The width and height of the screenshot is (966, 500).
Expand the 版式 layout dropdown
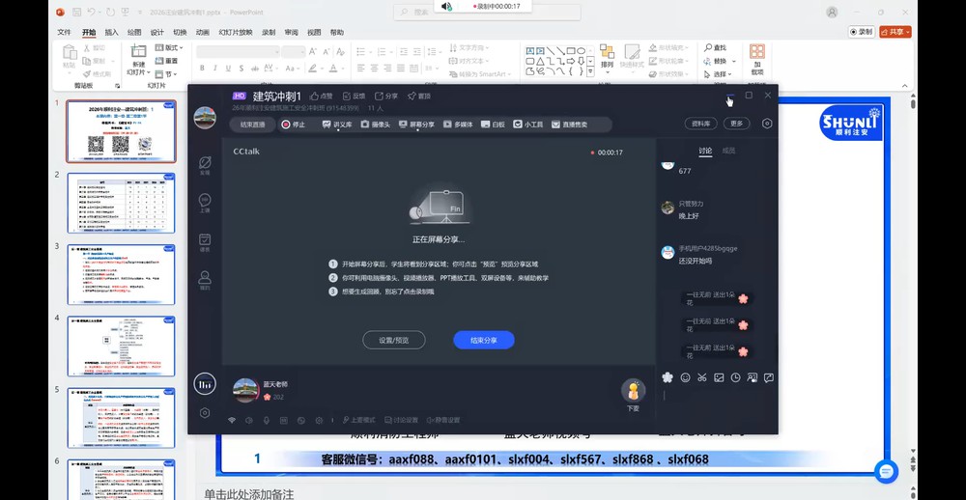169,47
